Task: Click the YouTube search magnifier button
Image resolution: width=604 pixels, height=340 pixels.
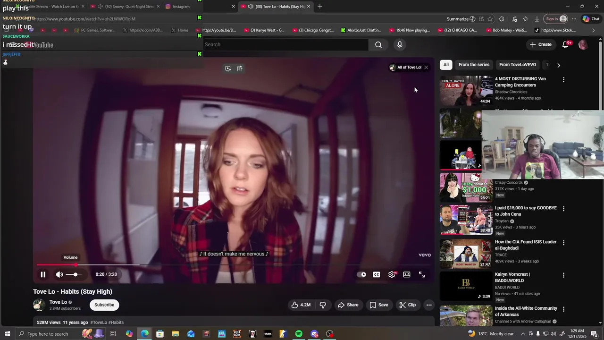Action: pyautogui.click(x=378, y=44)
